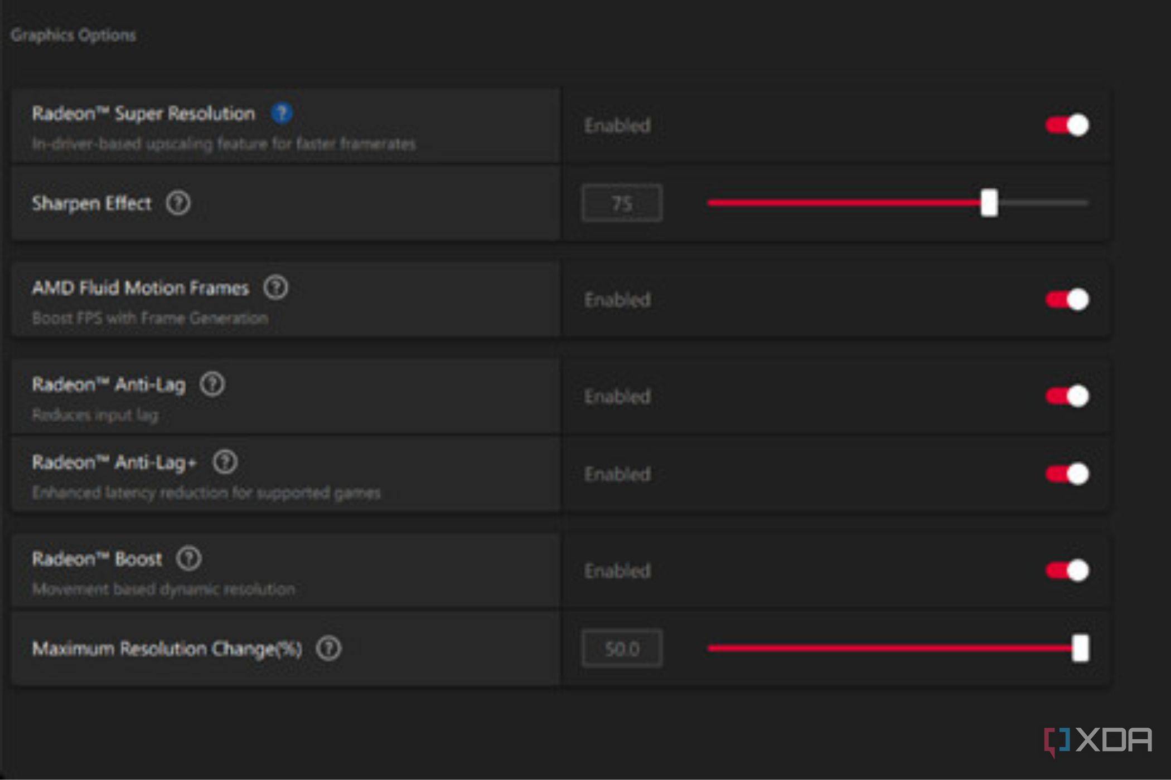Image resolution: width=1171 pixels, height=780 pixels.
Task: Click the Sharpen Effect value box showing 75
Action: tap(622, 203)
